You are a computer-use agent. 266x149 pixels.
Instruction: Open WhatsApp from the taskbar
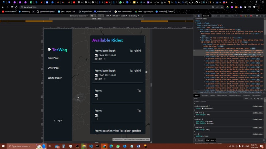(118, 146)
